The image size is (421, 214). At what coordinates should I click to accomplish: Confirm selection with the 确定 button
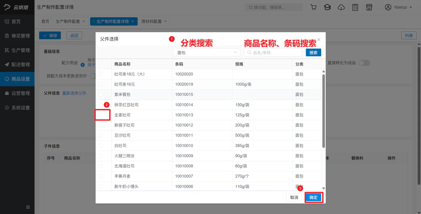pyautogui.click(x=313, y=197)
